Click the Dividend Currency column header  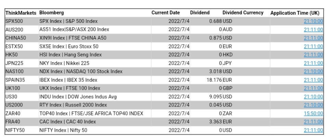[243, 13]
